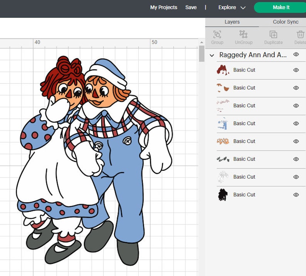The width and height of the screenshot is (306, 276).
Task: Click Basic Cut label of gray shoes layer
Action: 244,159
